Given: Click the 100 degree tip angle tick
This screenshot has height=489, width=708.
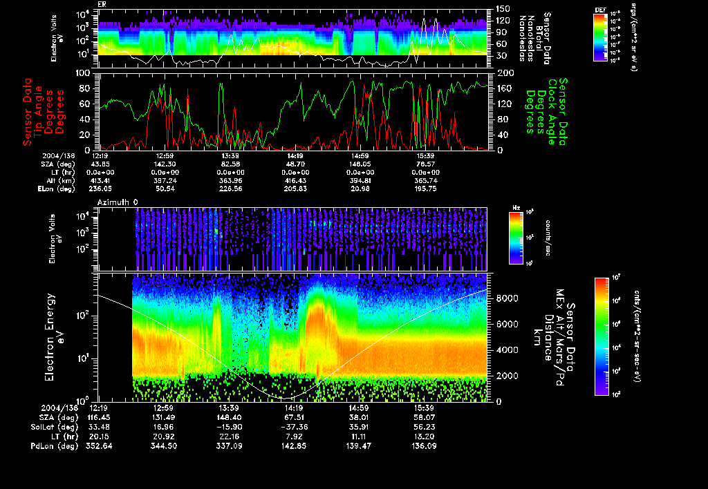Looking at the screenshot, I should (x=83, y=73).
